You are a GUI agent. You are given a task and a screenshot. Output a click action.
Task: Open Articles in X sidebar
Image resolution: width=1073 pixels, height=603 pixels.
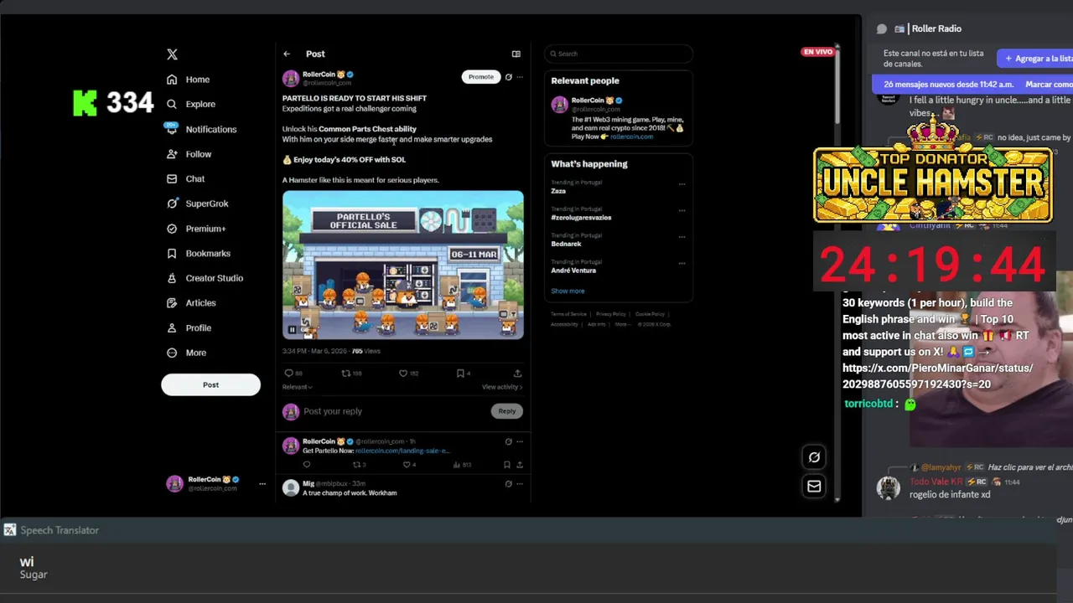(x=192, y=303)
